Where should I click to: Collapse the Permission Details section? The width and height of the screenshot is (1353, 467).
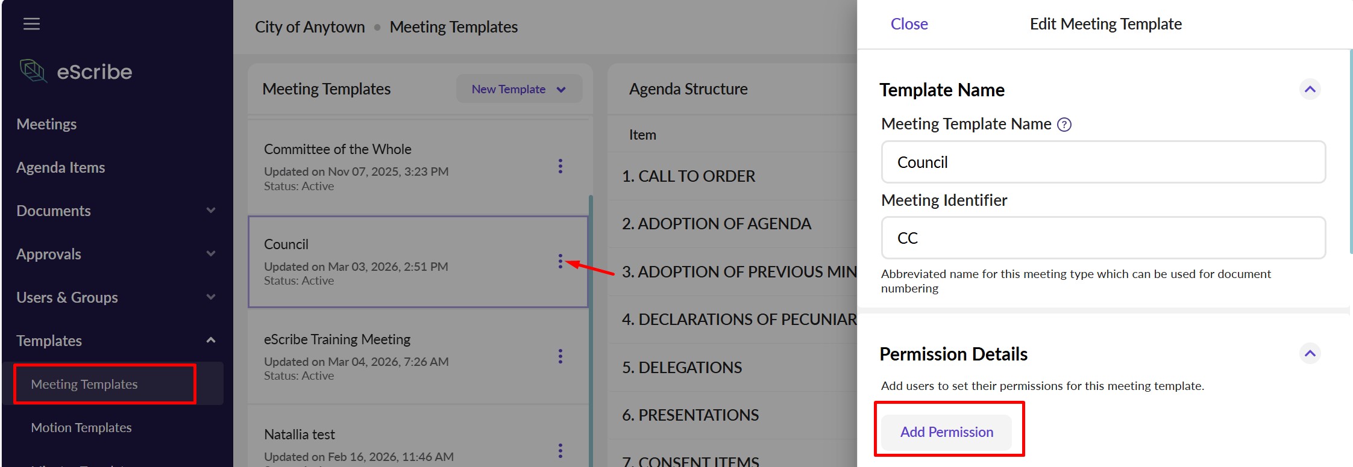[x=1310, y=354]
